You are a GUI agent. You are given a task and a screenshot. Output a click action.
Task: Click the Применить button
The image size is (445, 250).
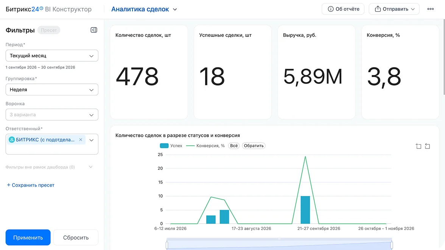point(28,237)
